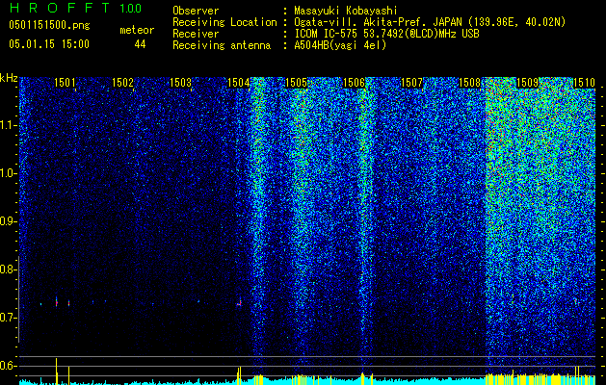The height and width of the screenshot is (385, 606).
Task: Click the 1508 time marker
Action: pyautogui.click(x=469, y=82)
